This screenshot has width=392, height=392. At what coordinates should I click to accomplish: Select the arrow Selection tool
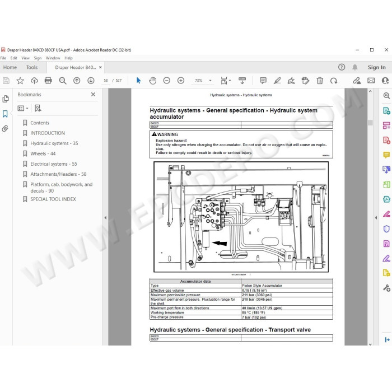point(138,81)
